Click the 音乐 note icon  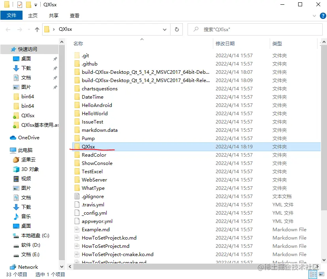tap(16, 216)
